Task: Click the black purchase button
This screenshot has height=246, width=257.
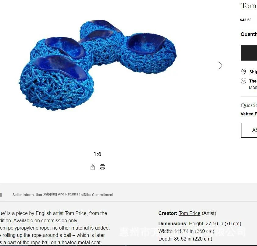Action: click(x=249, y=53)
